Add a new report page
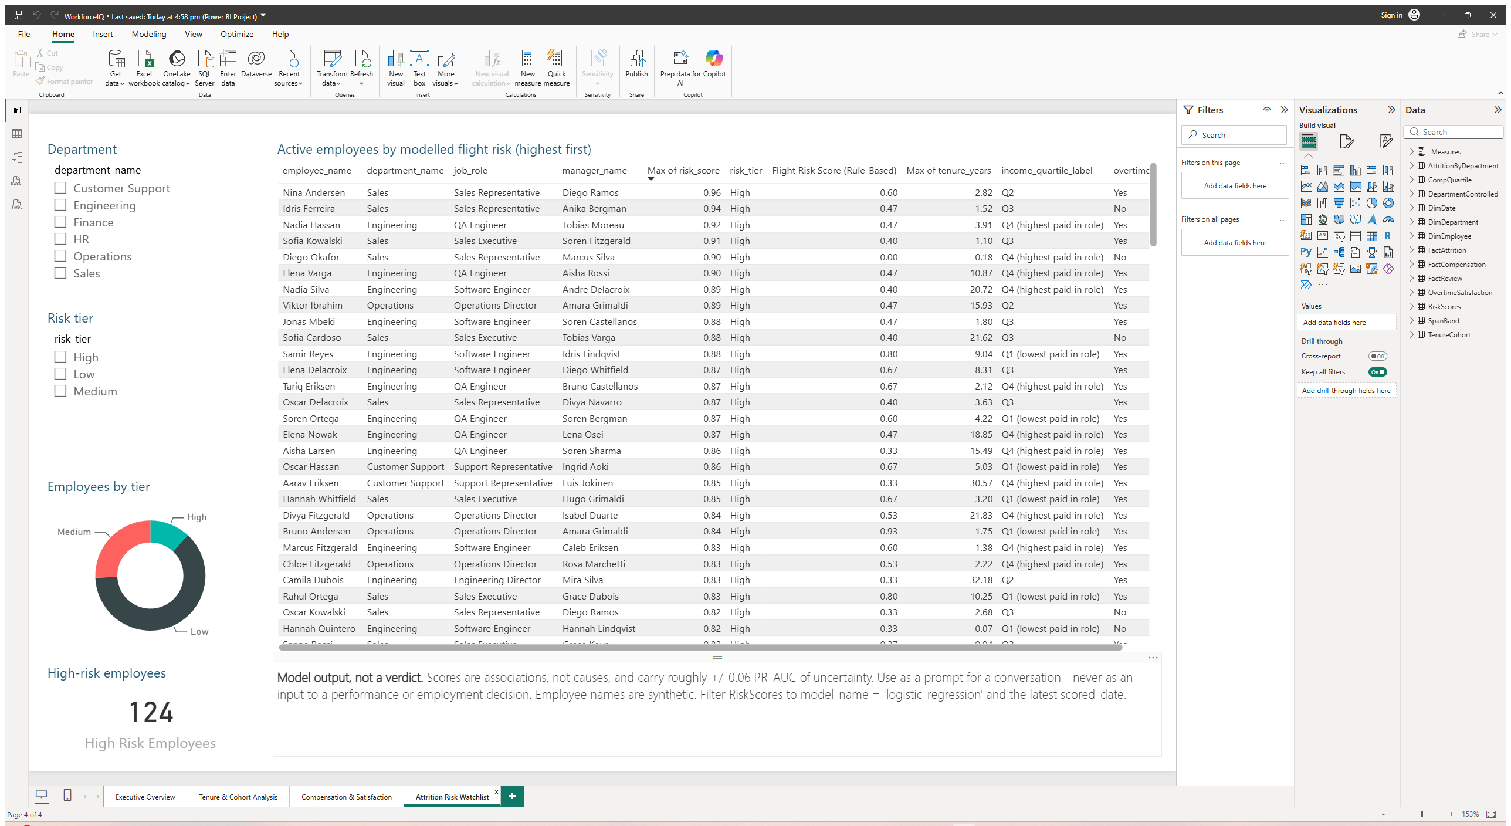Viewport: 1511px width, 826px height. (512, 796)
